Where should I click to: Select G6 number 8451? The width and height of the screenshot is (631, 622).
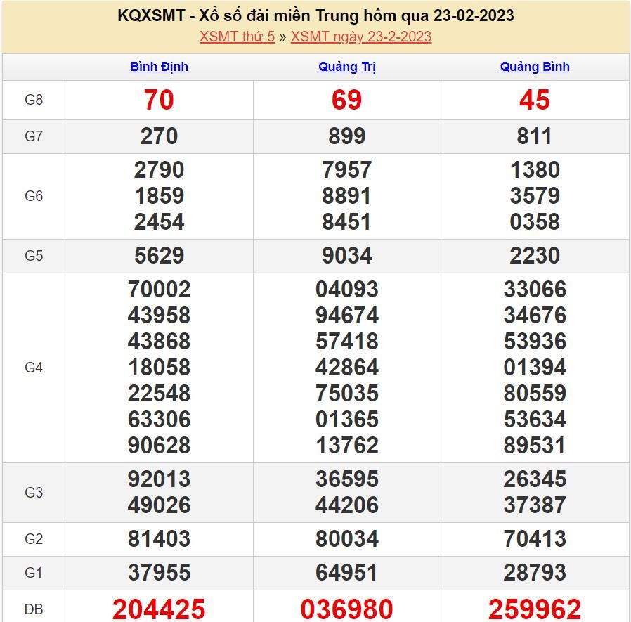click(347, 222)
